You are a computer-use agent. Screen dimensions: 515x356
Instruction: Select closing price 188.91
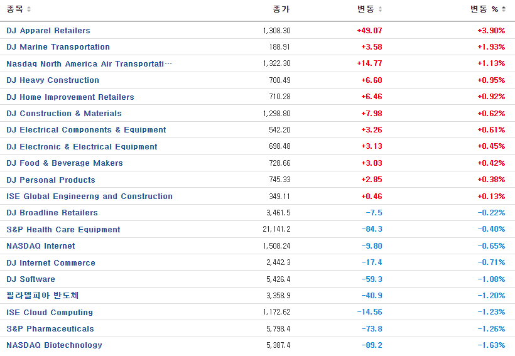pyautogui.click(x=279, y=47)
